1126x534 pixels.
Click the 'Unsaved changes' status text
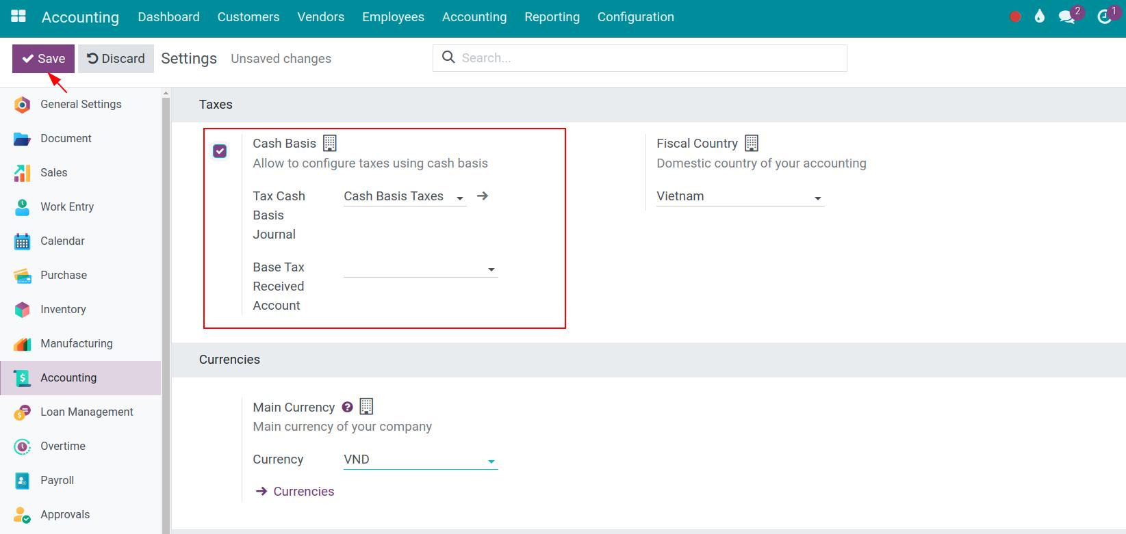pyautogui.click(x=281, y=59)
